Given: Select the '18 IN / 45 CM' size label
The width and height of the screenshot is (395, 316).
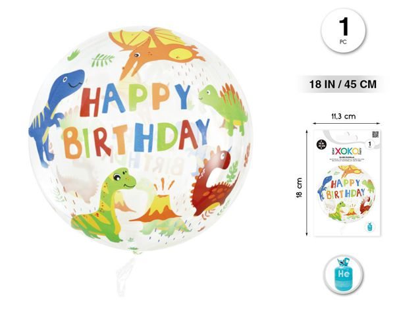Looking at the screenshot, I should coord(343,84).
